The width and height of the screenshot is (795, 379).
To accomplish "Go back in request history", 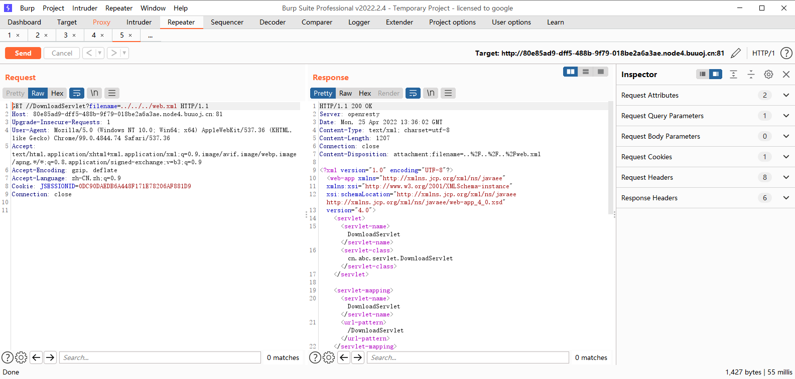I will [x=89, y=53].
